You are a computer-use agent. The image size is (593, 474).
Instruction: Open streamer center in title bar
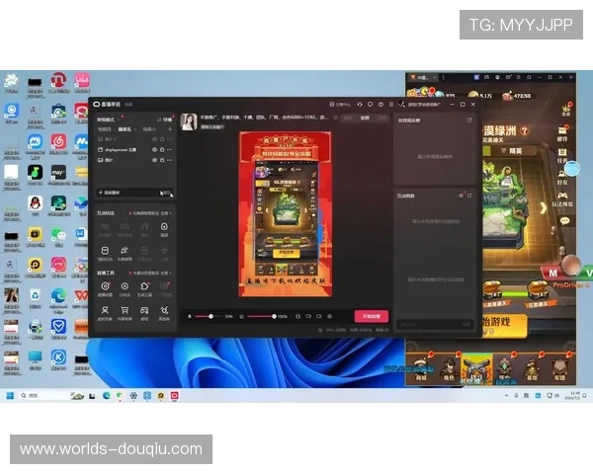pyautogui.click(x=340, y=105)
